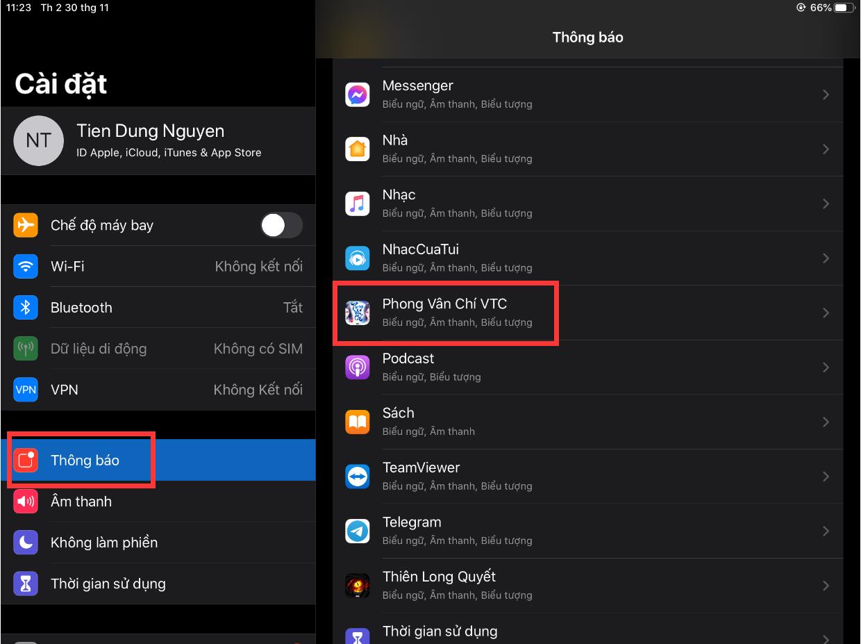Tap VPN Không Kết nối status
Viewport: 861px width, 644px height.
tap(258, 390)
